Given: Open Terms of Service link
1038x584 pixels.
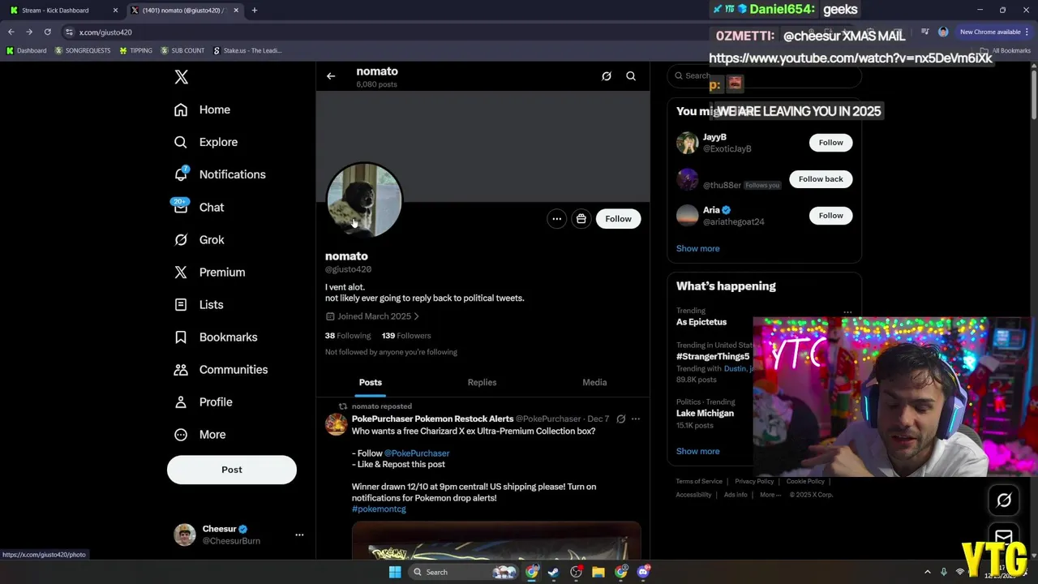Looking at the screenshot, I should coord(699,482).
